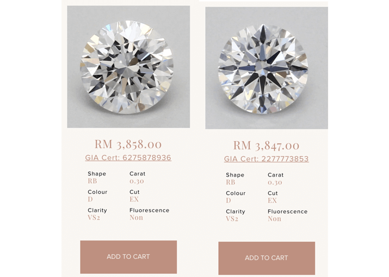Click the RM 3,858.00 price text

pyautogui.click(x=128, y=144)
